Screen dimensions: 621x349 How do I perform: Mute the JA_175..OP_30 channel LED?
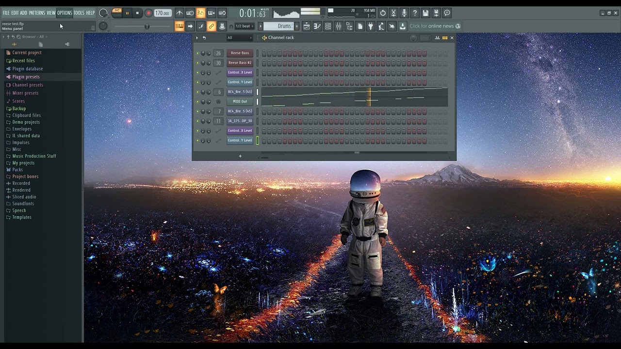[x=197, y=121]
